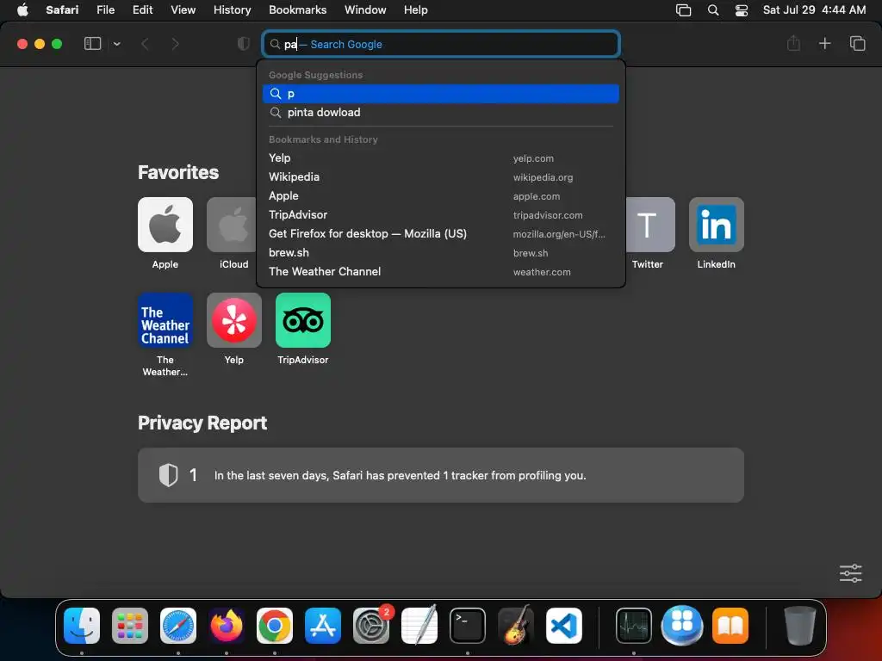Open brew.sh history entry
The image size is (882, 661).
click(441, 253)
